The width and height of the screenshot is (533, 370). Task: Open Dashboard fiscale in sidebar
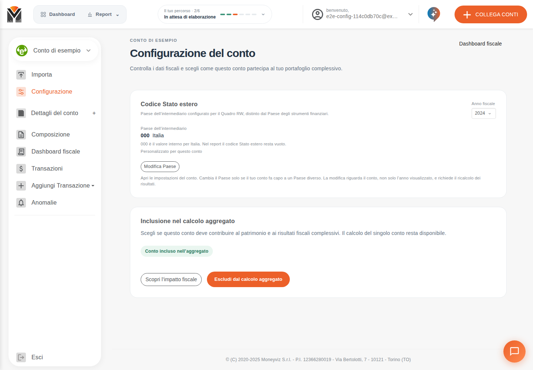click(56, 152)
